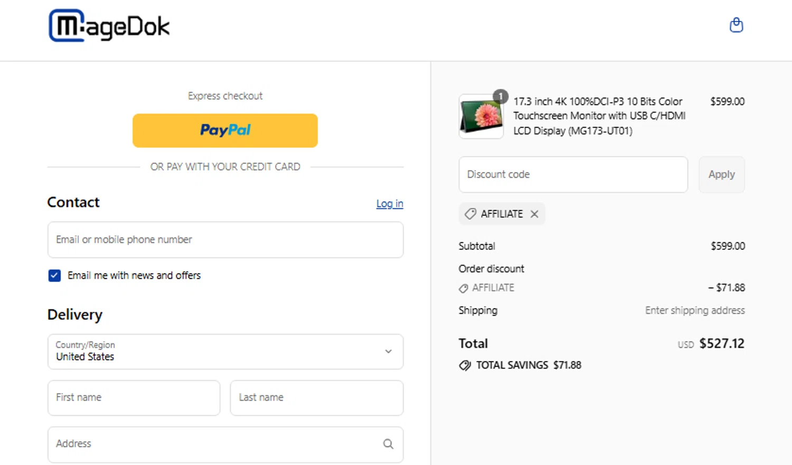The width and height of the screenshot is (792, 465).
Task: Click the $527.12 total amount
Action: coord(722,344)
